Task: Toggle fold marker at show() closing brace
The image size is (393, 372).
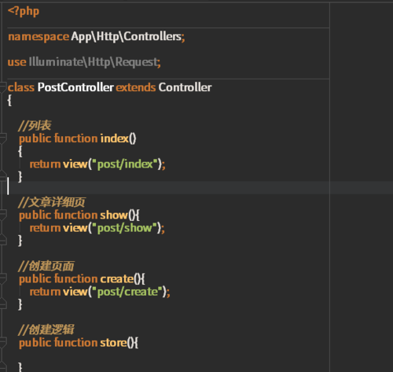Action: [x=2, y=240]
